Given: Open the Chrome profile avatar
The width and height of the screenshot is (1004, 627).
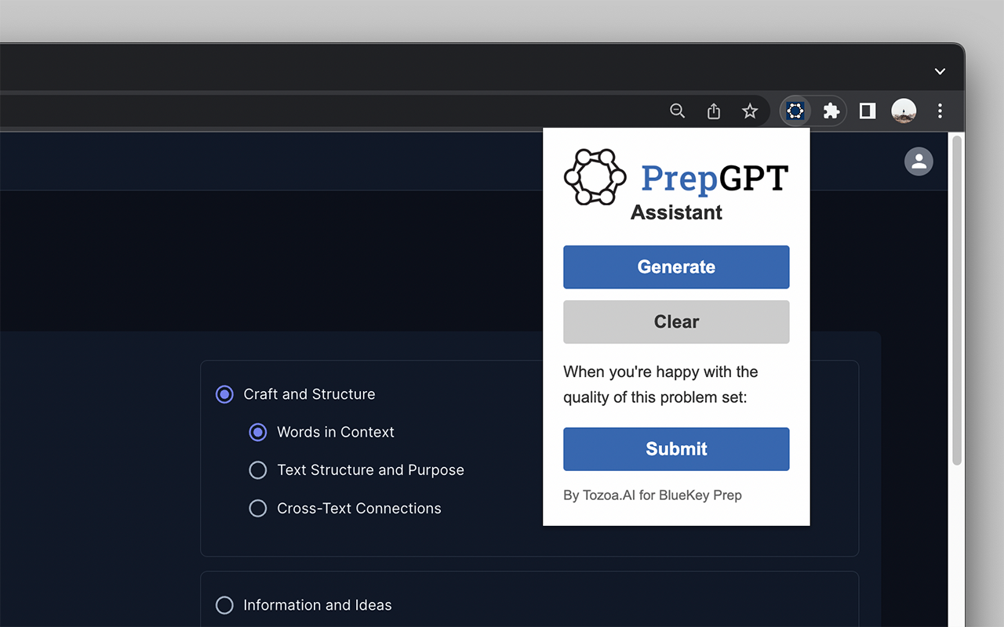Looking at the screenshot, I should point(904,111).
